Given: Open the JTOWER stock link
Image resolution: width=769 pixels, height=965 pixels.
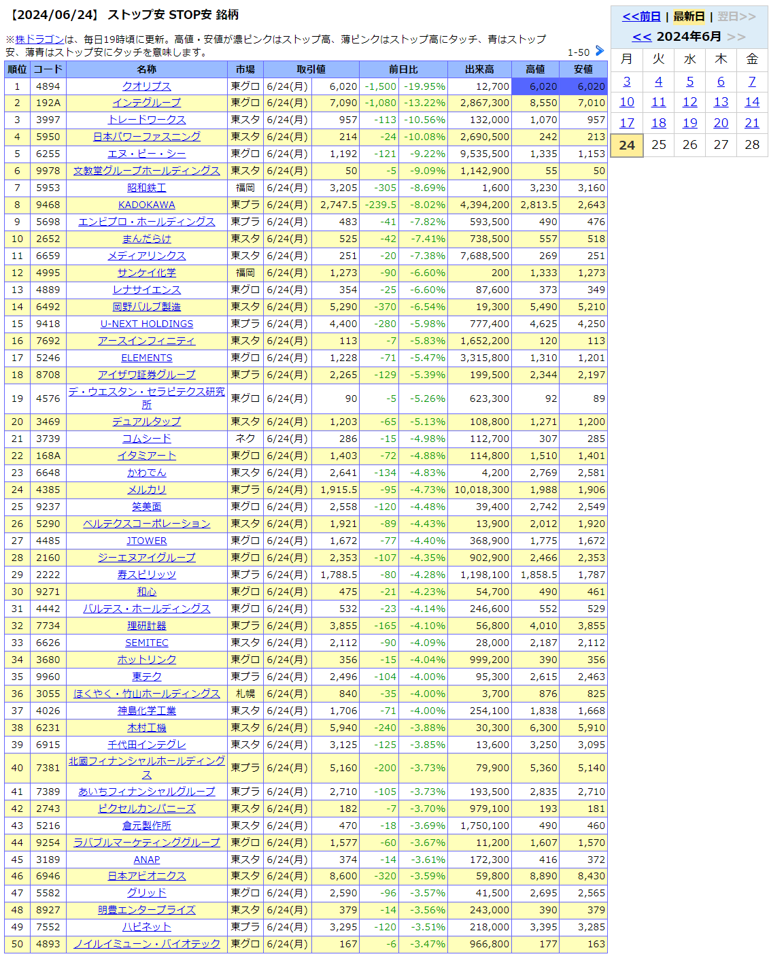Looking at the screenshot, I should point(147,541).
